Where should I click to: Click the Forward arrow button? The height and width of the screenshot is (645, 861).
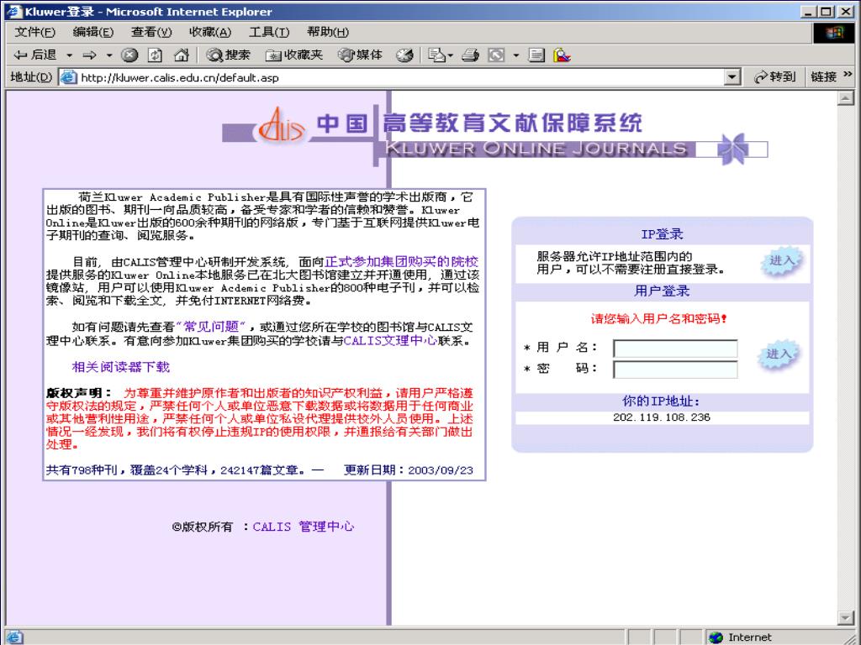tap(89, 55)
